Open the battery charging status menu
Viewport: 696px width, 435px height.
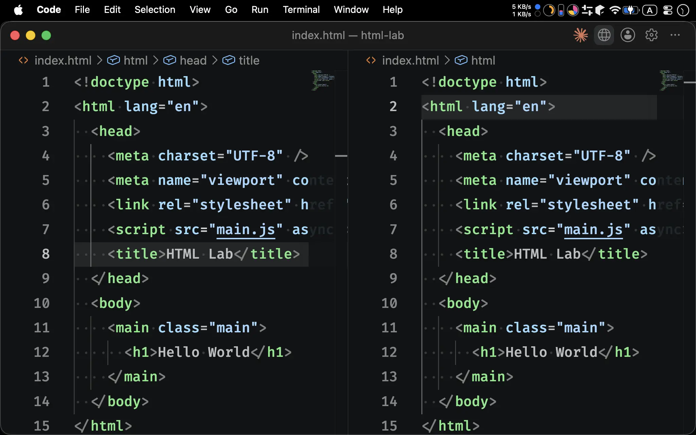pyautogui.click(x=631, y=10)
